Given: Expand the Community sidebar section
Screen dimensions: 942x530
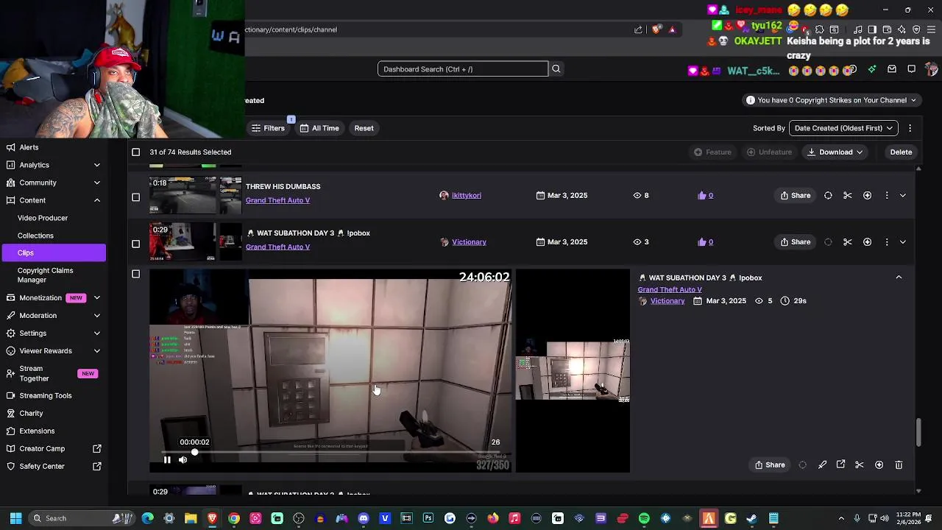Looking at the screenshot, I should [96, 183].
